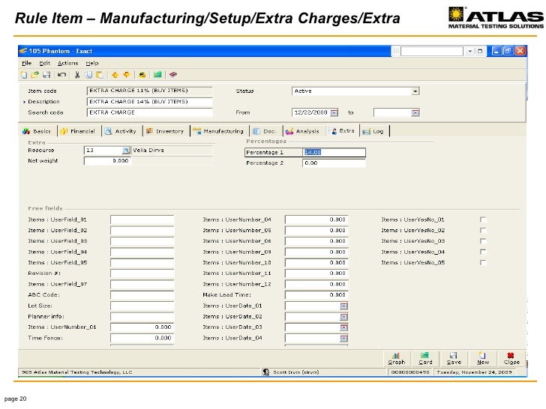The width and height of the screenshot is (546, 409).
Task: Click the Cut scissors toolbar icon
Action: coord(77,75)
